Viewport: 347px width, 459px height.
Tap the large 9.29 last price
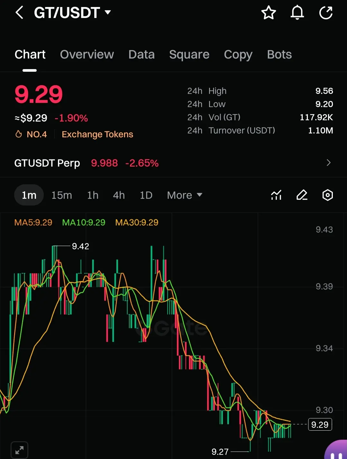coord(39,94)
